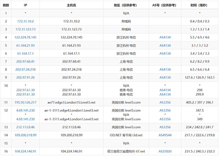
Task: Click the 主机名 column header
Action: pos(71,6)
